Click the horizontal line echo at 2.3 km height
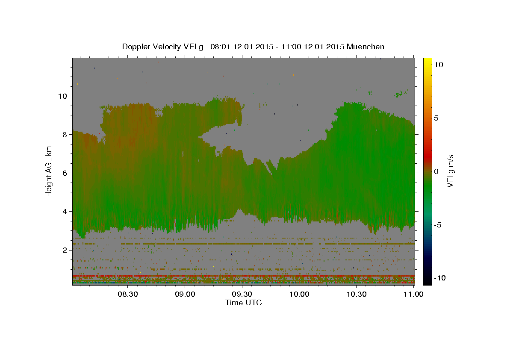Image resolution: width=513 pixels, height=342 pixels. 243,244
